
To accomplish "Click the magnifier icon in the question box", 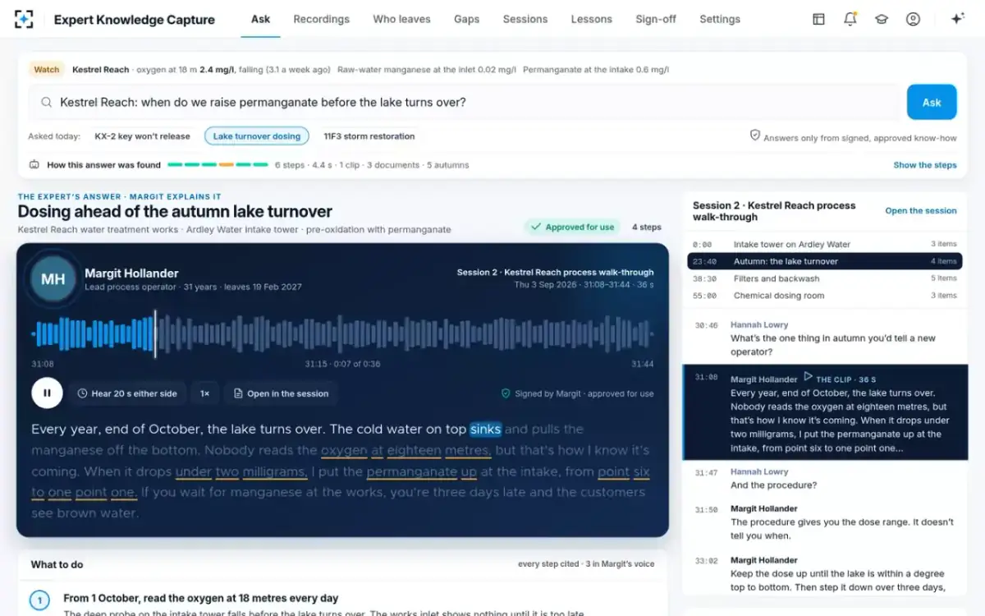I will [47, 103].
